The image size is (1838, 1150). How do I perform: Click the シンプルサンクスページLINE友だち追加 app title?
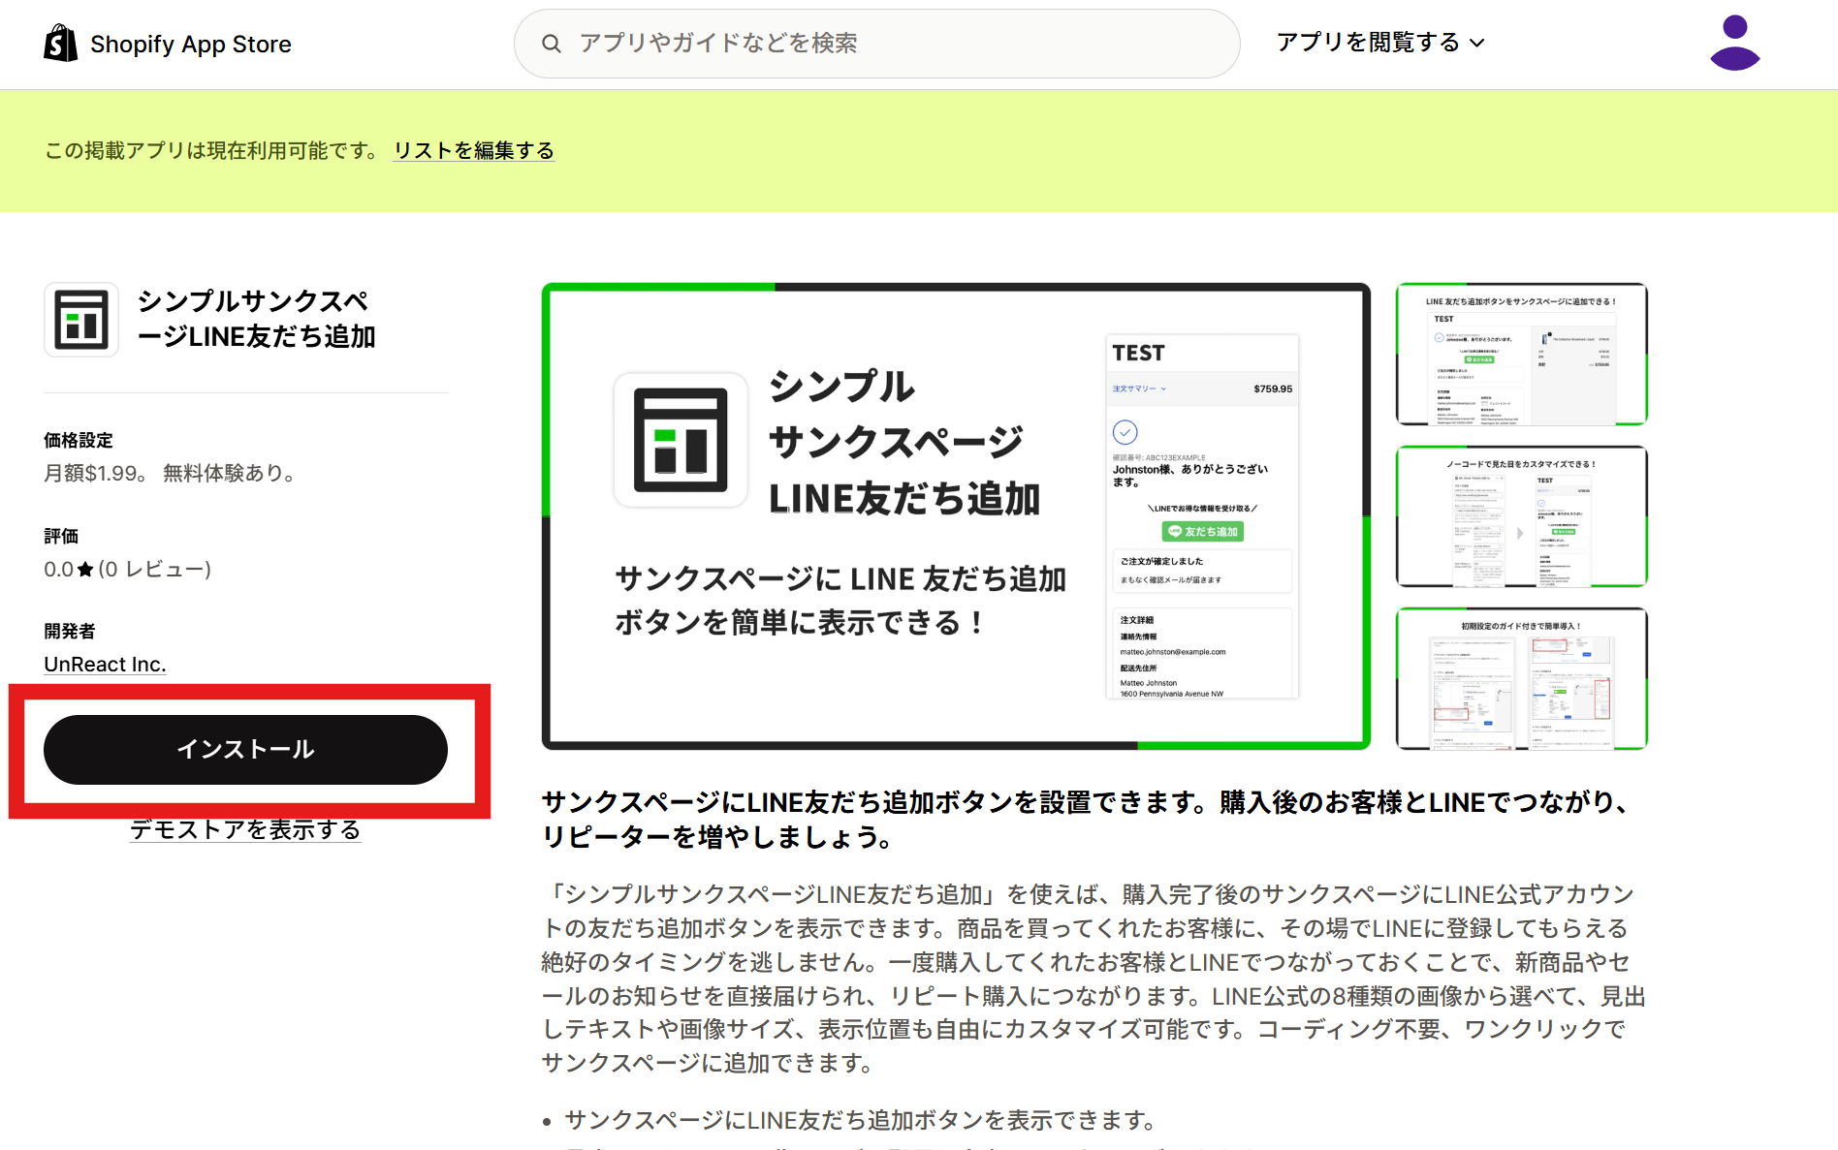257,319
